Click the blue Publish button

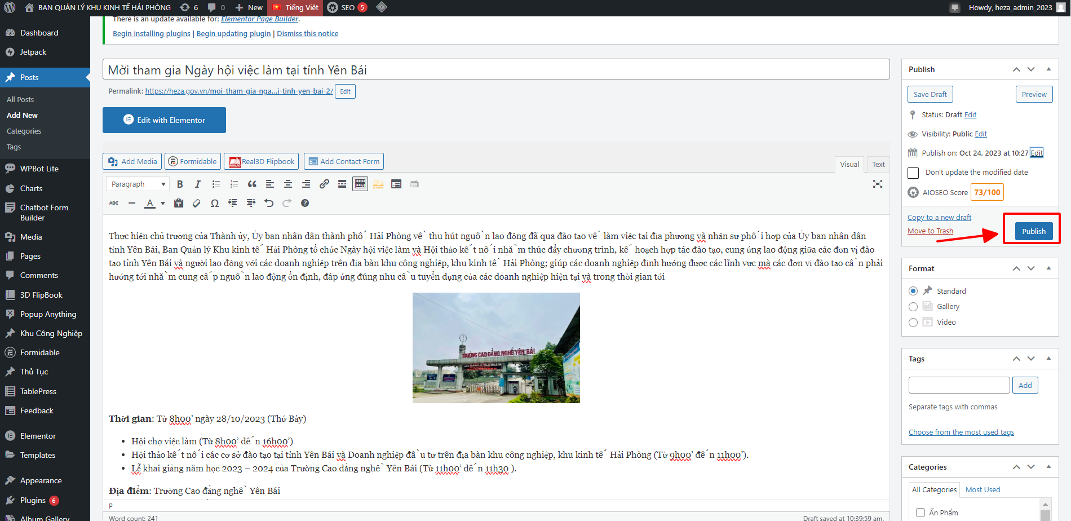point(1033,231)
